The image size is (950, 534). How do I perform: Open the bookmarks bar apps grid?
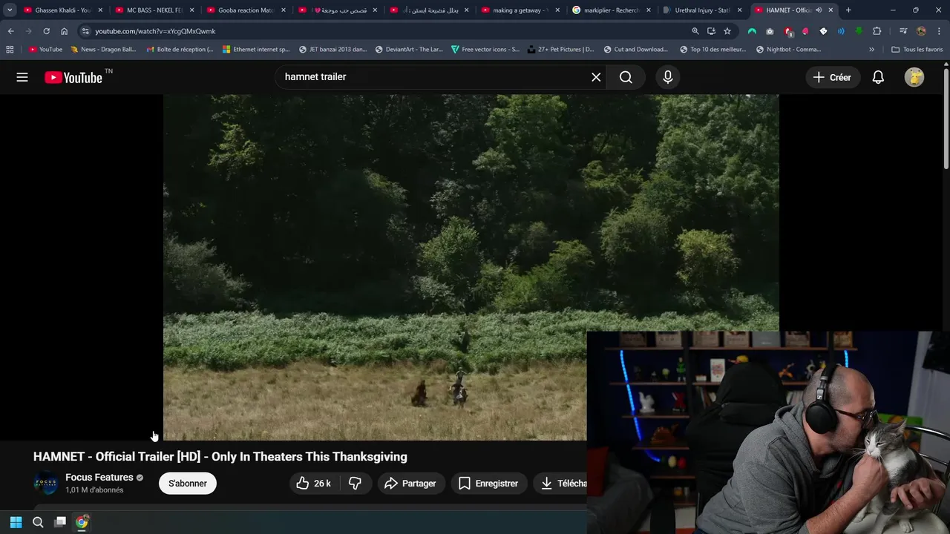coord(10,50)
